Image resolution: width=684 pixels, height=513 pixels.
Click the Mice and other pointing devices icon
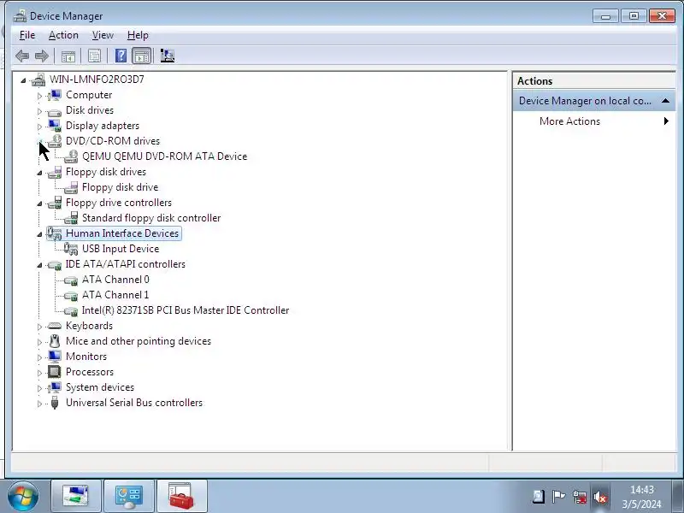pyautogui.click(x=55, y=341)
